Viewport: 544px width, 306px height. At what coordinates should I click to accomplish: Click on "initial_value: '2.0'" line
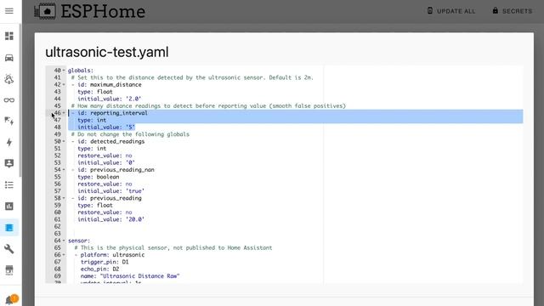110,99
